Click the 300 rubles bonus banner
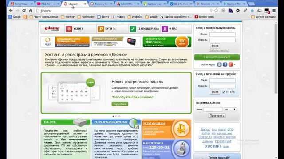Image resolution: width=284 pixels, height=159 pixels. coord(167,42)
